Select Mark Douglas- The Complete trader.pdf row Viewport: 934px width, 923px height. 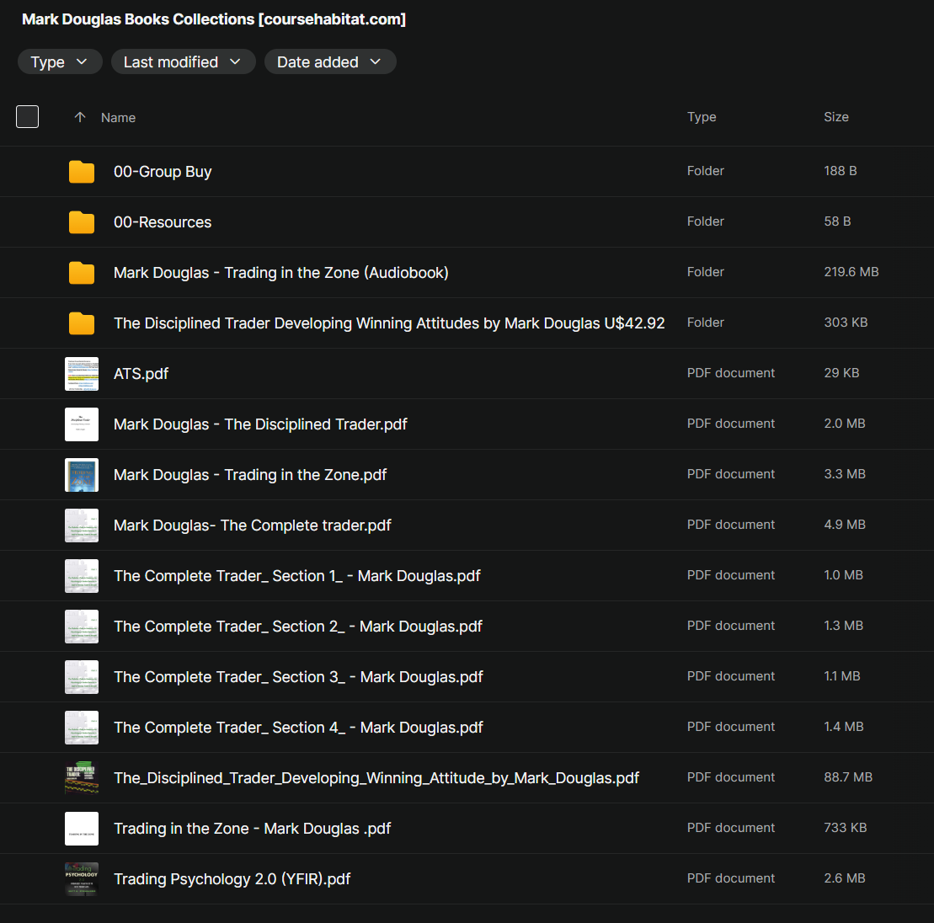[253, 526]
